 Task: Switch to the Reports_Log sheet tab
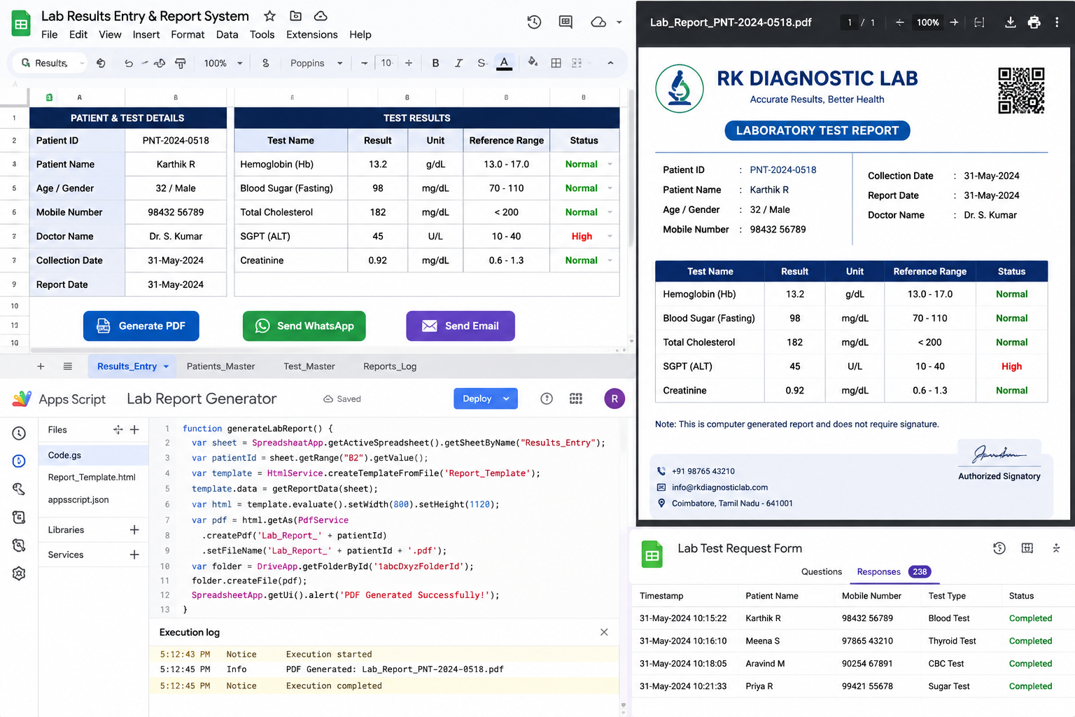pos(390,366)
